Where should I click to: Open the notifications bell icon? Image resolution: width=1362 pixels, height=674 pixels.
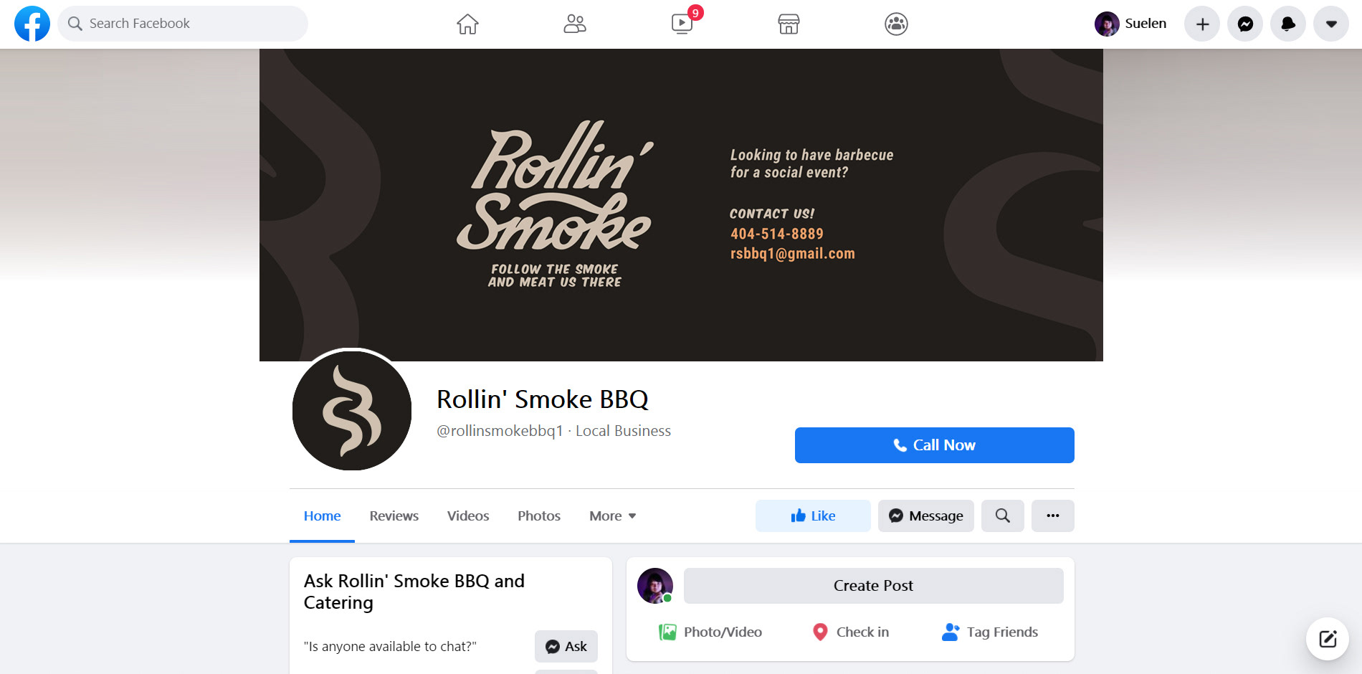1288,24
